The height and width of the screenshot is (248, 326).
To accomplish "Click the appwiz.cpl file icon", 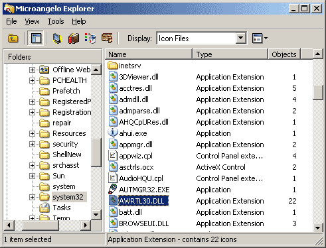I will coord(113,156).
